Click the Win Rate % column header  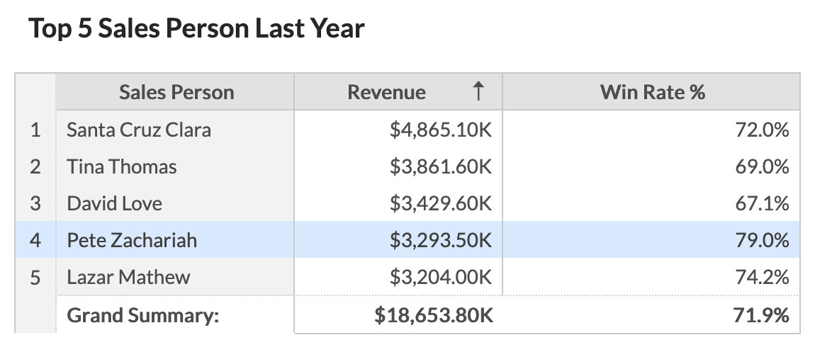point(652,92)
